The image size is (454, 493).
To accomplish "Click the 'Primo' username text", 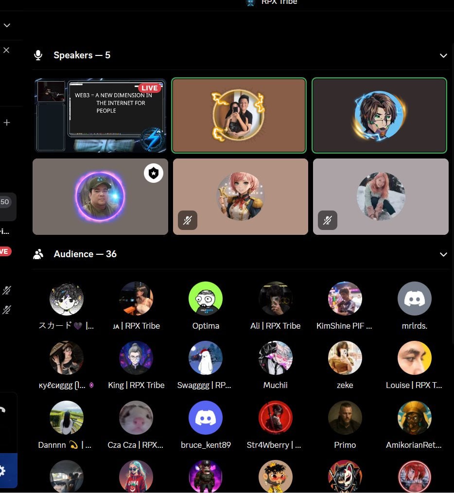I will coord(345,445).
